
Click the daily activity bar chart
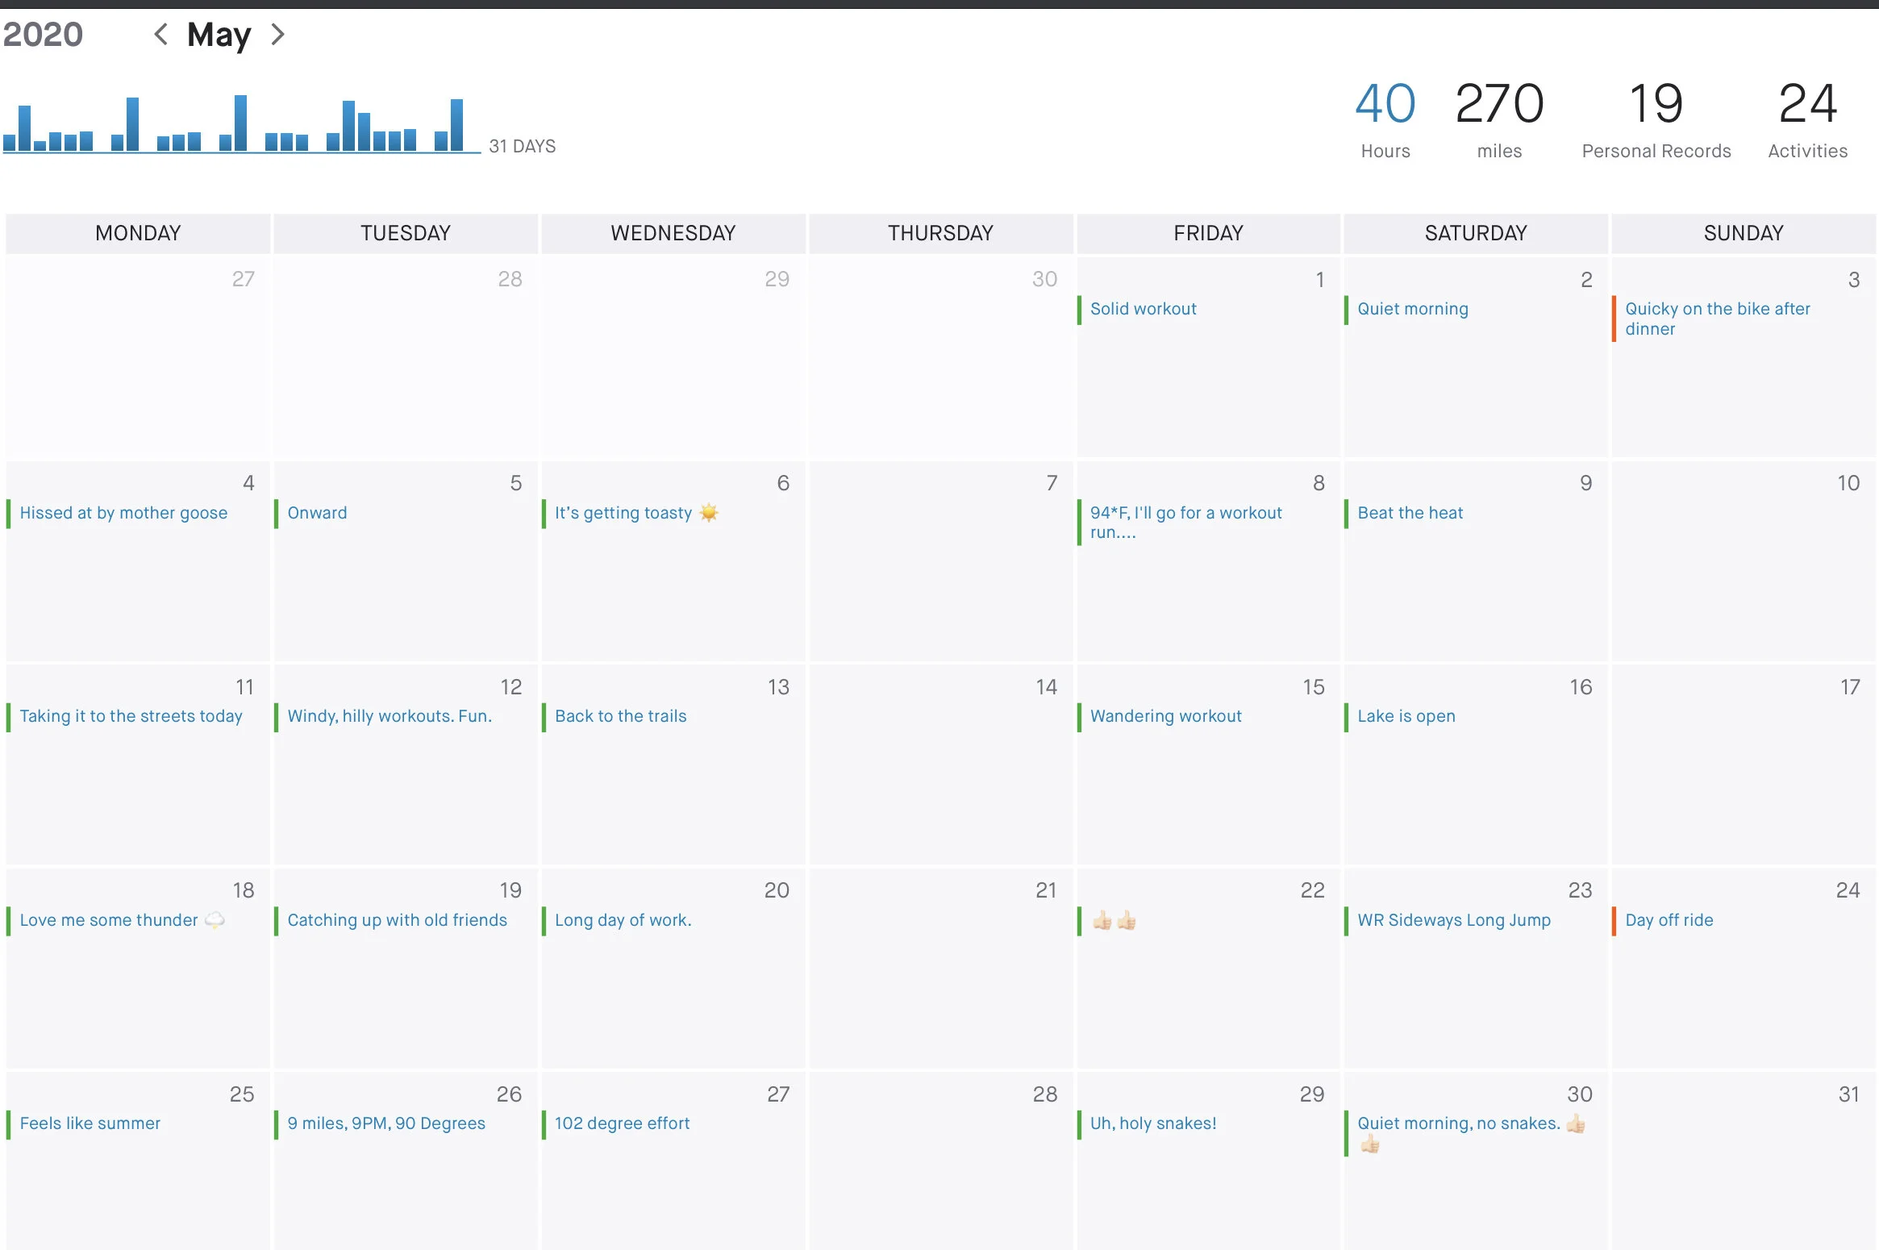click(x=240, y=125)
